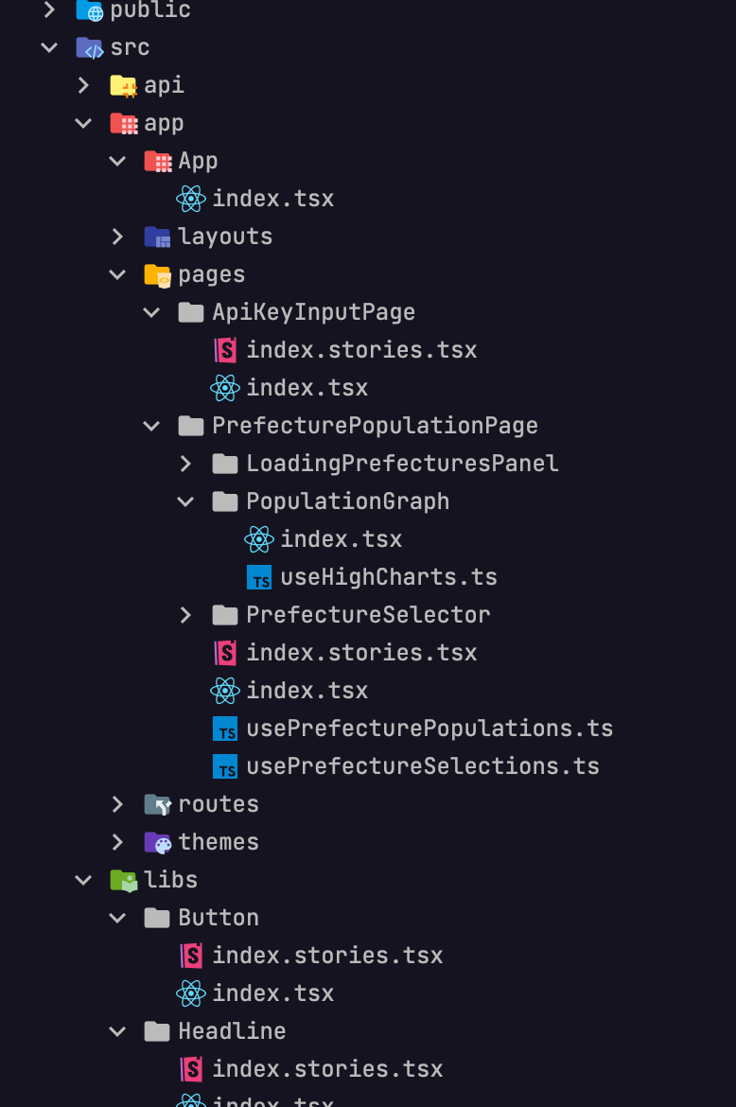
Task: Expand the api folder
Action: point(83,85)
